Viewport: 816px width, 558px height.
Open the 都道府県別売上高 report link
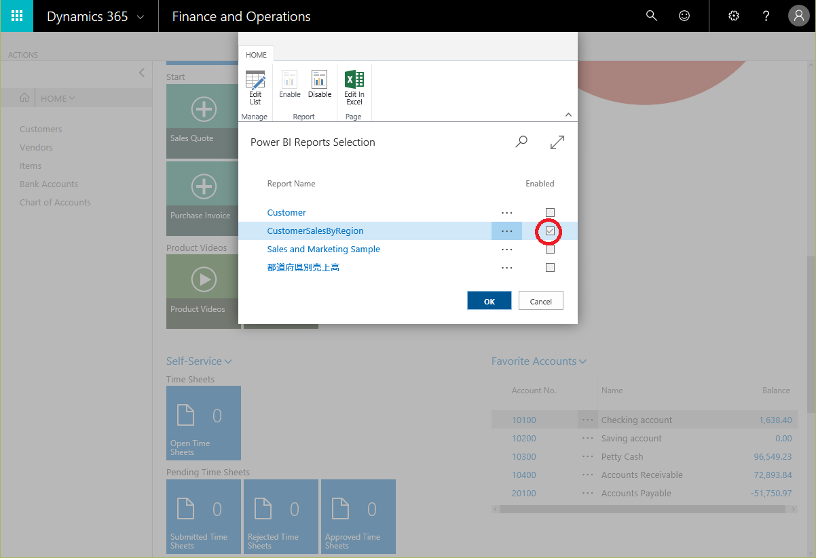click(x=303, y=268)
